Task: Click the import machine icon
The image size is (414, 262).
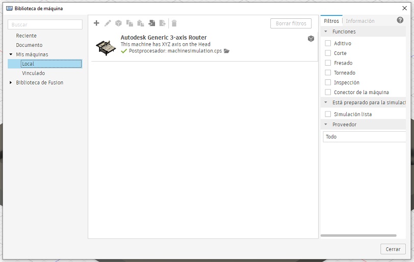Action: 151,23
